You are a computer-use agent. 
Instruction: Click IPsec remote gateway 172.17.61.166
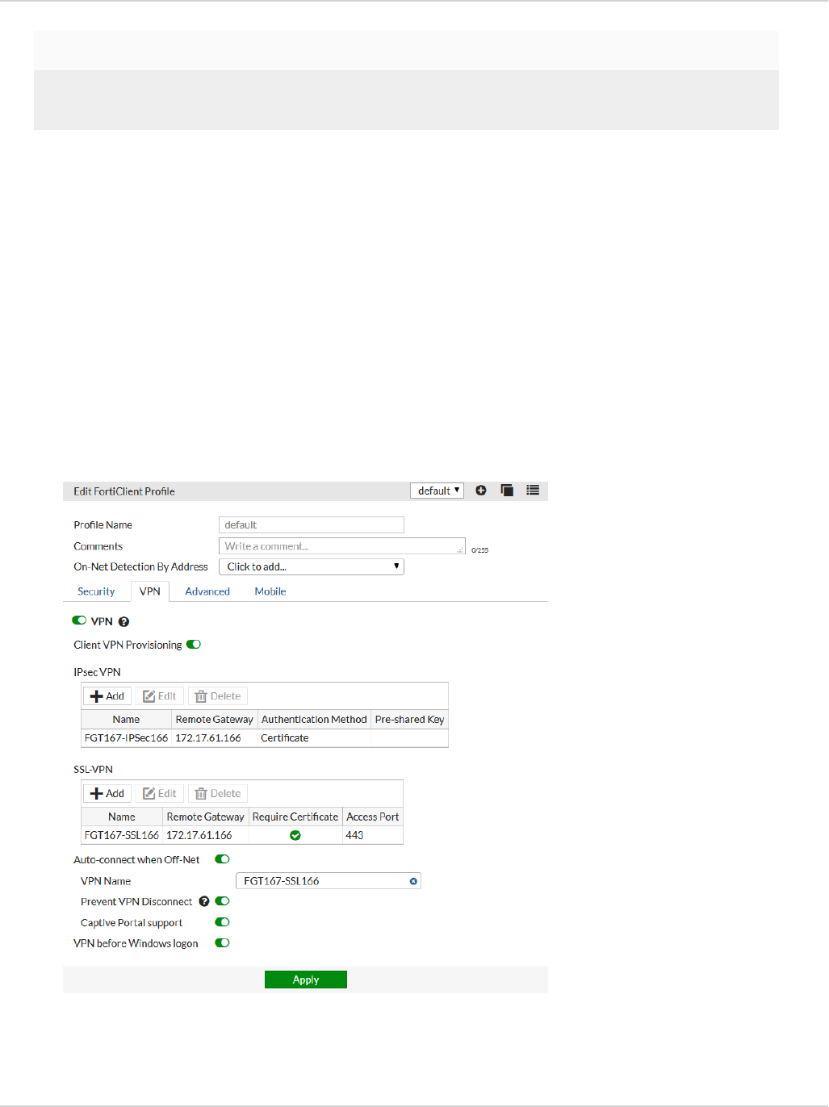(x=208, y=738)
